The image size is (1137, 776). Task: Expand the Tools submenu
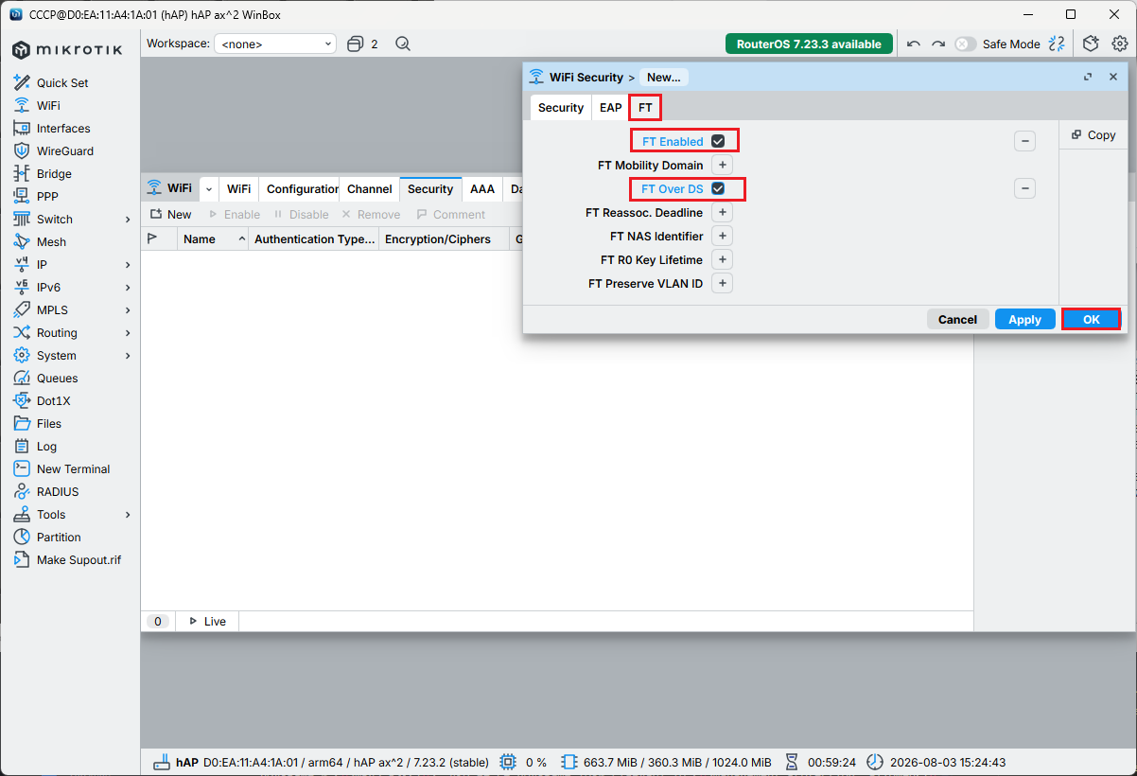pos(128,514)
